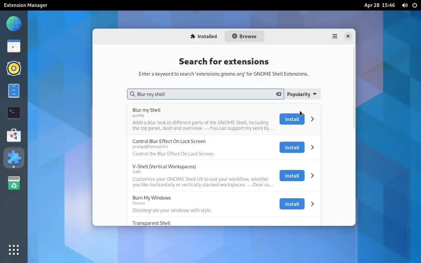
Task: Open the hamburger menu in Extension Manager
Action: pyautogui.click(x=335, y=36)
